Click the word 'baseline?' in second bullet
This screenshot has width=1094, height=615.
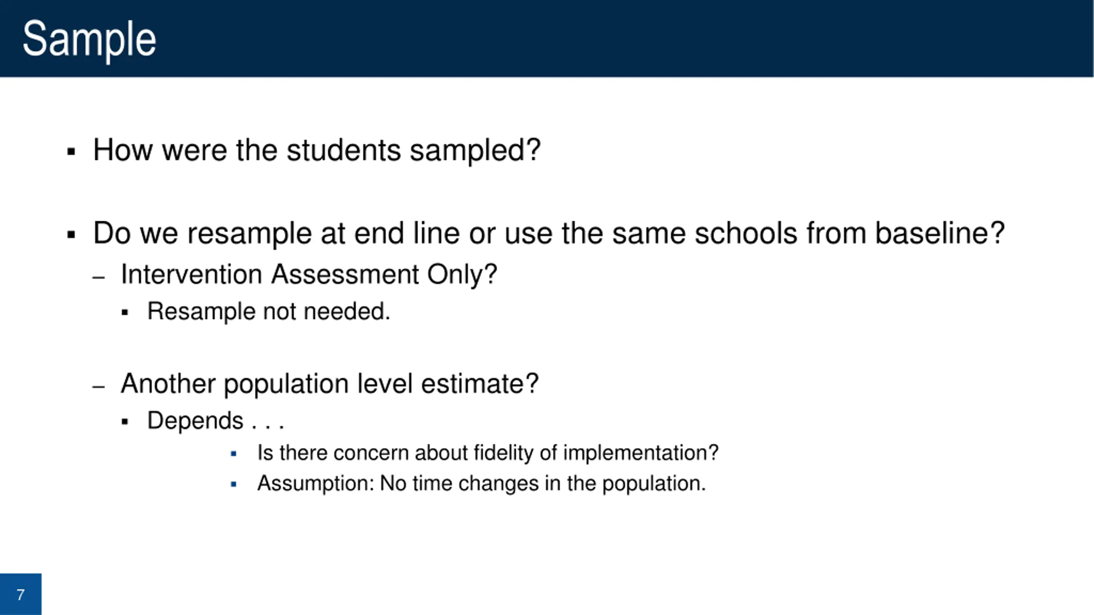940,233
